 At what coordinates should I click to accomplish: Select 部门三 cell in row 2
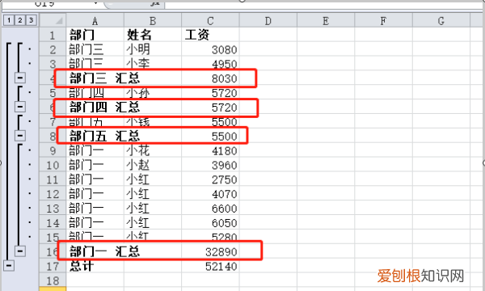[x=95, y=49]
